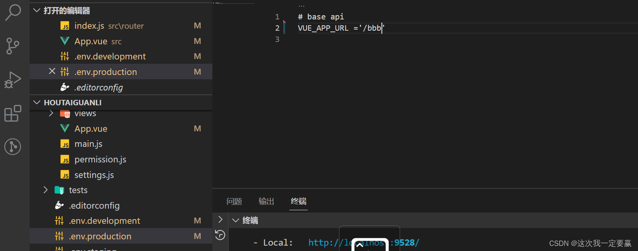This screenshot has height=251, width=638.
Task: Click the settings icon of .env.production in open editors
Action: pos(65,72)
